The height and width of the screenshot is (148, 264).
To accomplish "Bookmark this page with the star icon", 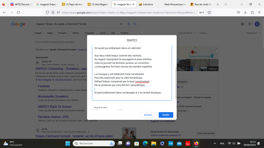I will (209, 12).
